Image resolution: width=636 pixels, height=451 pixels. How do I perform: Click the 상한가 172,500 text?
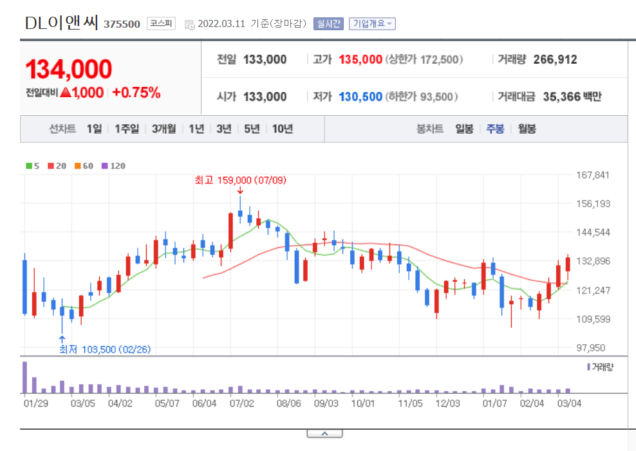[424, 60]
